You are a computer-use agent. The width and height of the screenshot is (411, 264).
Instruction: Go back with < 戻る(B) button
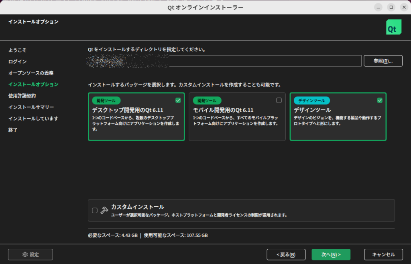point(286,254)
